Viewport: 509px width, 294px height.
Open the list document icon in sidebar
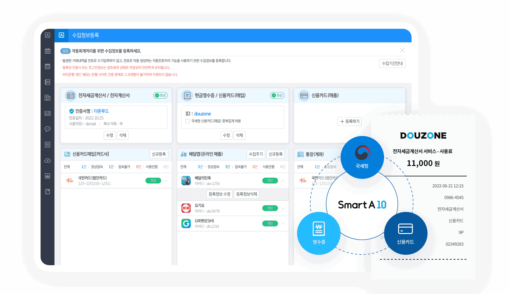coord(47,66)
